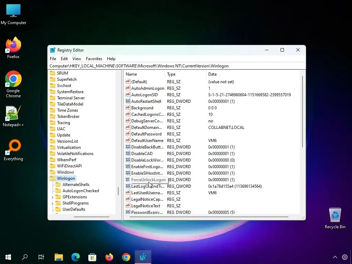Select the AutoAdminLogon string value icon
Viewport: 352px width, 264px height.
[x=128, y=88]
